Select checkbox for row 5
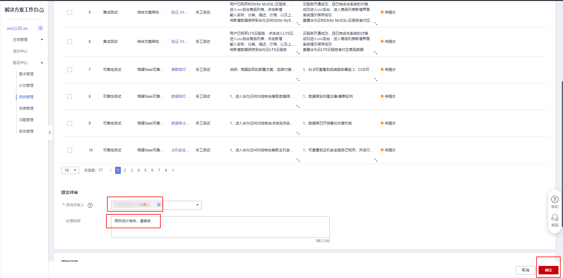 [x=70, y=12]
